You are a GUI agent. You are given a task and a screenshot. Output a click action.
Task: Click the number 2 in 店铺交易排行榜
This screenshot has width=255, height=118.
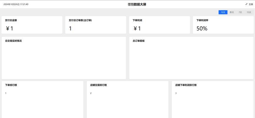pyautogui.click(x=91, y=93)
